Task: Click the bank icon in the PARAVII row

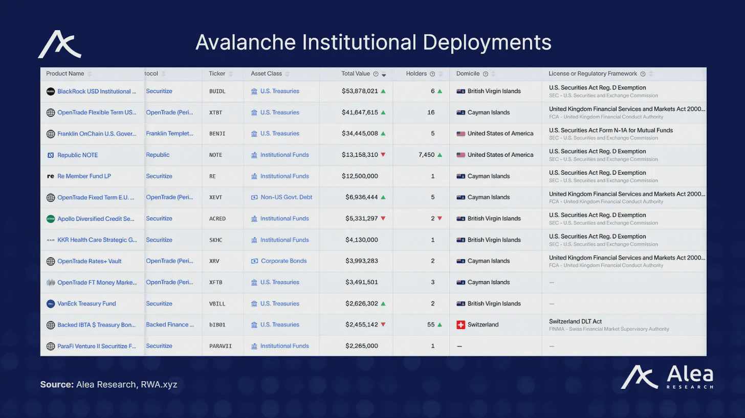Action: 254,346
